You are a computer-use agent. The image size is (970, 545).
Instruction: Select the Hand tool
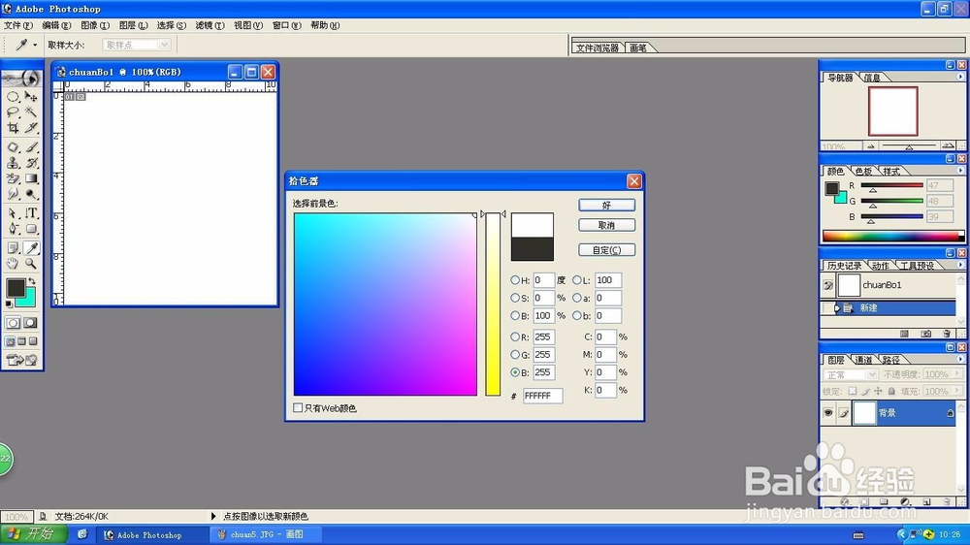[x=13, y=264]
